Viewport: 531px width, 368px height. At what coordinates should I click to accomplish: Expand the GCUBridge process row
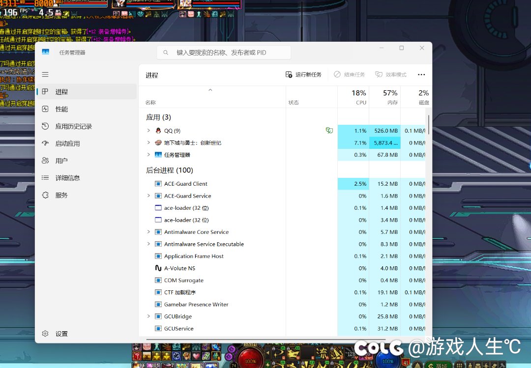tap(148, 316)
